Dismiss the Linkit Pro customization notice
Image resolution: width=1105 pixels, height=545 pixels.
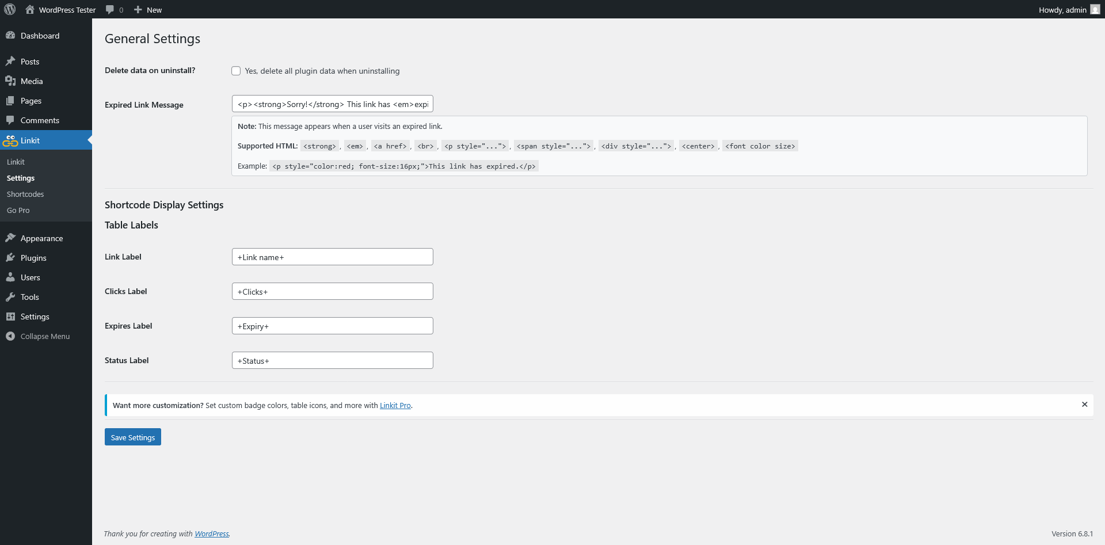[1084, 405]
